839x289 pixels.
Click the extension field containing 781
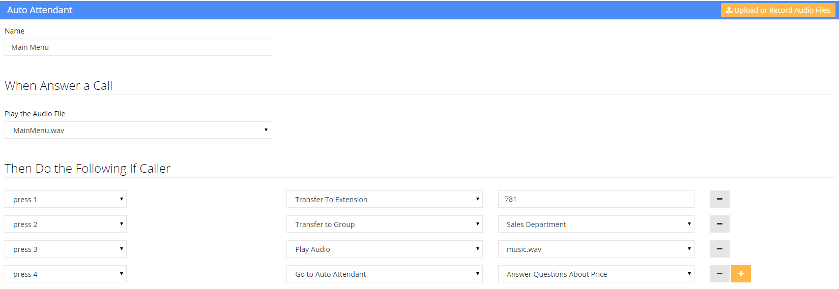tap(596, 199)
